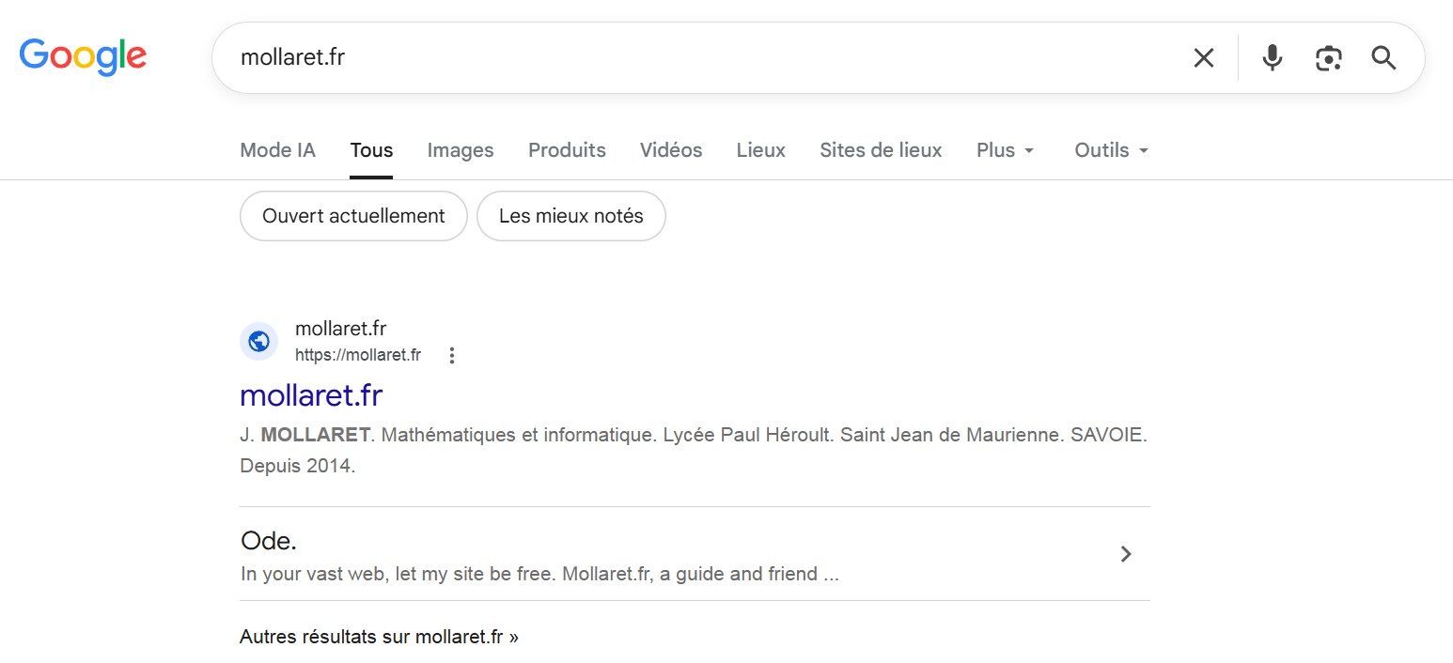Viewport: 1453px width, 663px height.
Task: Expand the Outils dropdown
Action: [x=1112, y=150]
